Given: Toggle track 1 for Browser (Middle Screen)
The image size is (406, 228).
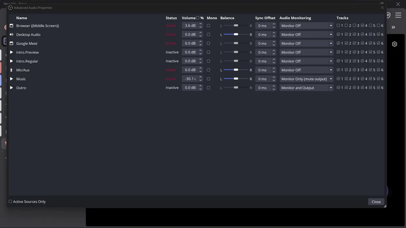Looking at the screenshot, I should tap(338, 26).
